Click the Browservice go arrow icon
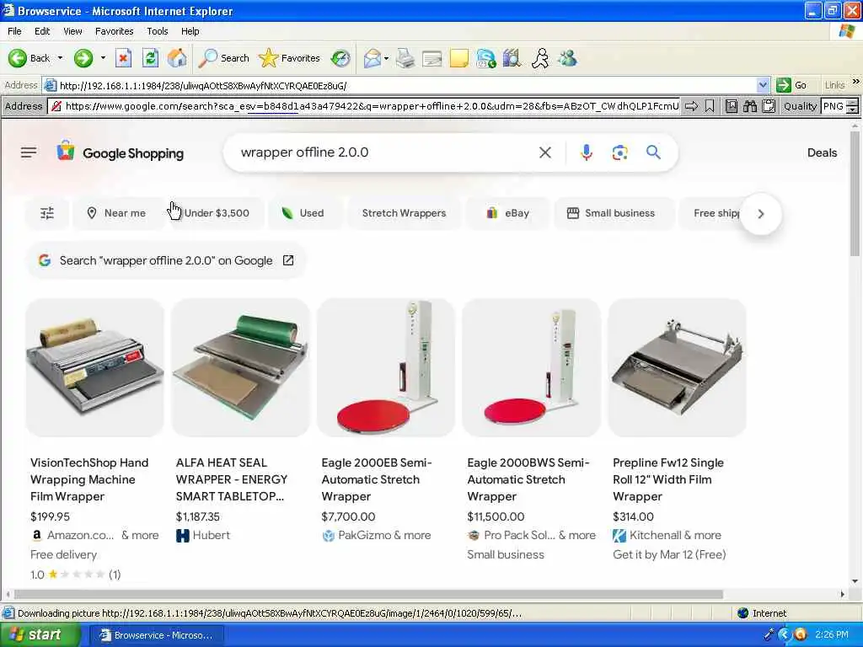 click(x=691, y=106)
